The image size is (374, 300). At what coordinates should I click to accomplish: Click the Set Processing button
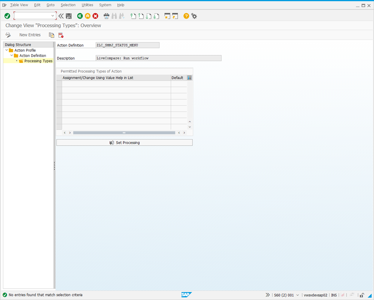click(125, 143)
